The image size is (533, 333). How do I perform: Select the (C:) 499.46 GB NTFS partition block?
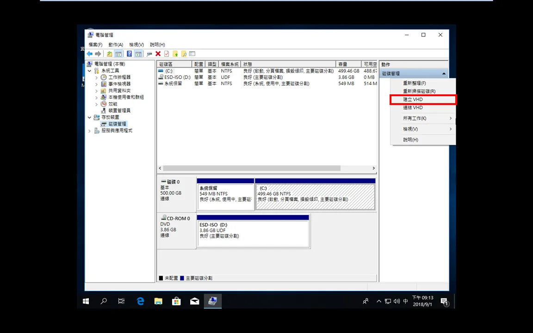[x=315, y=197]
